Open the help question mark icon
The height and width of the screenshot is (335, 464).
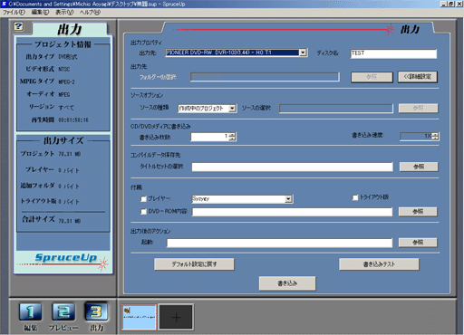(18, 26)
